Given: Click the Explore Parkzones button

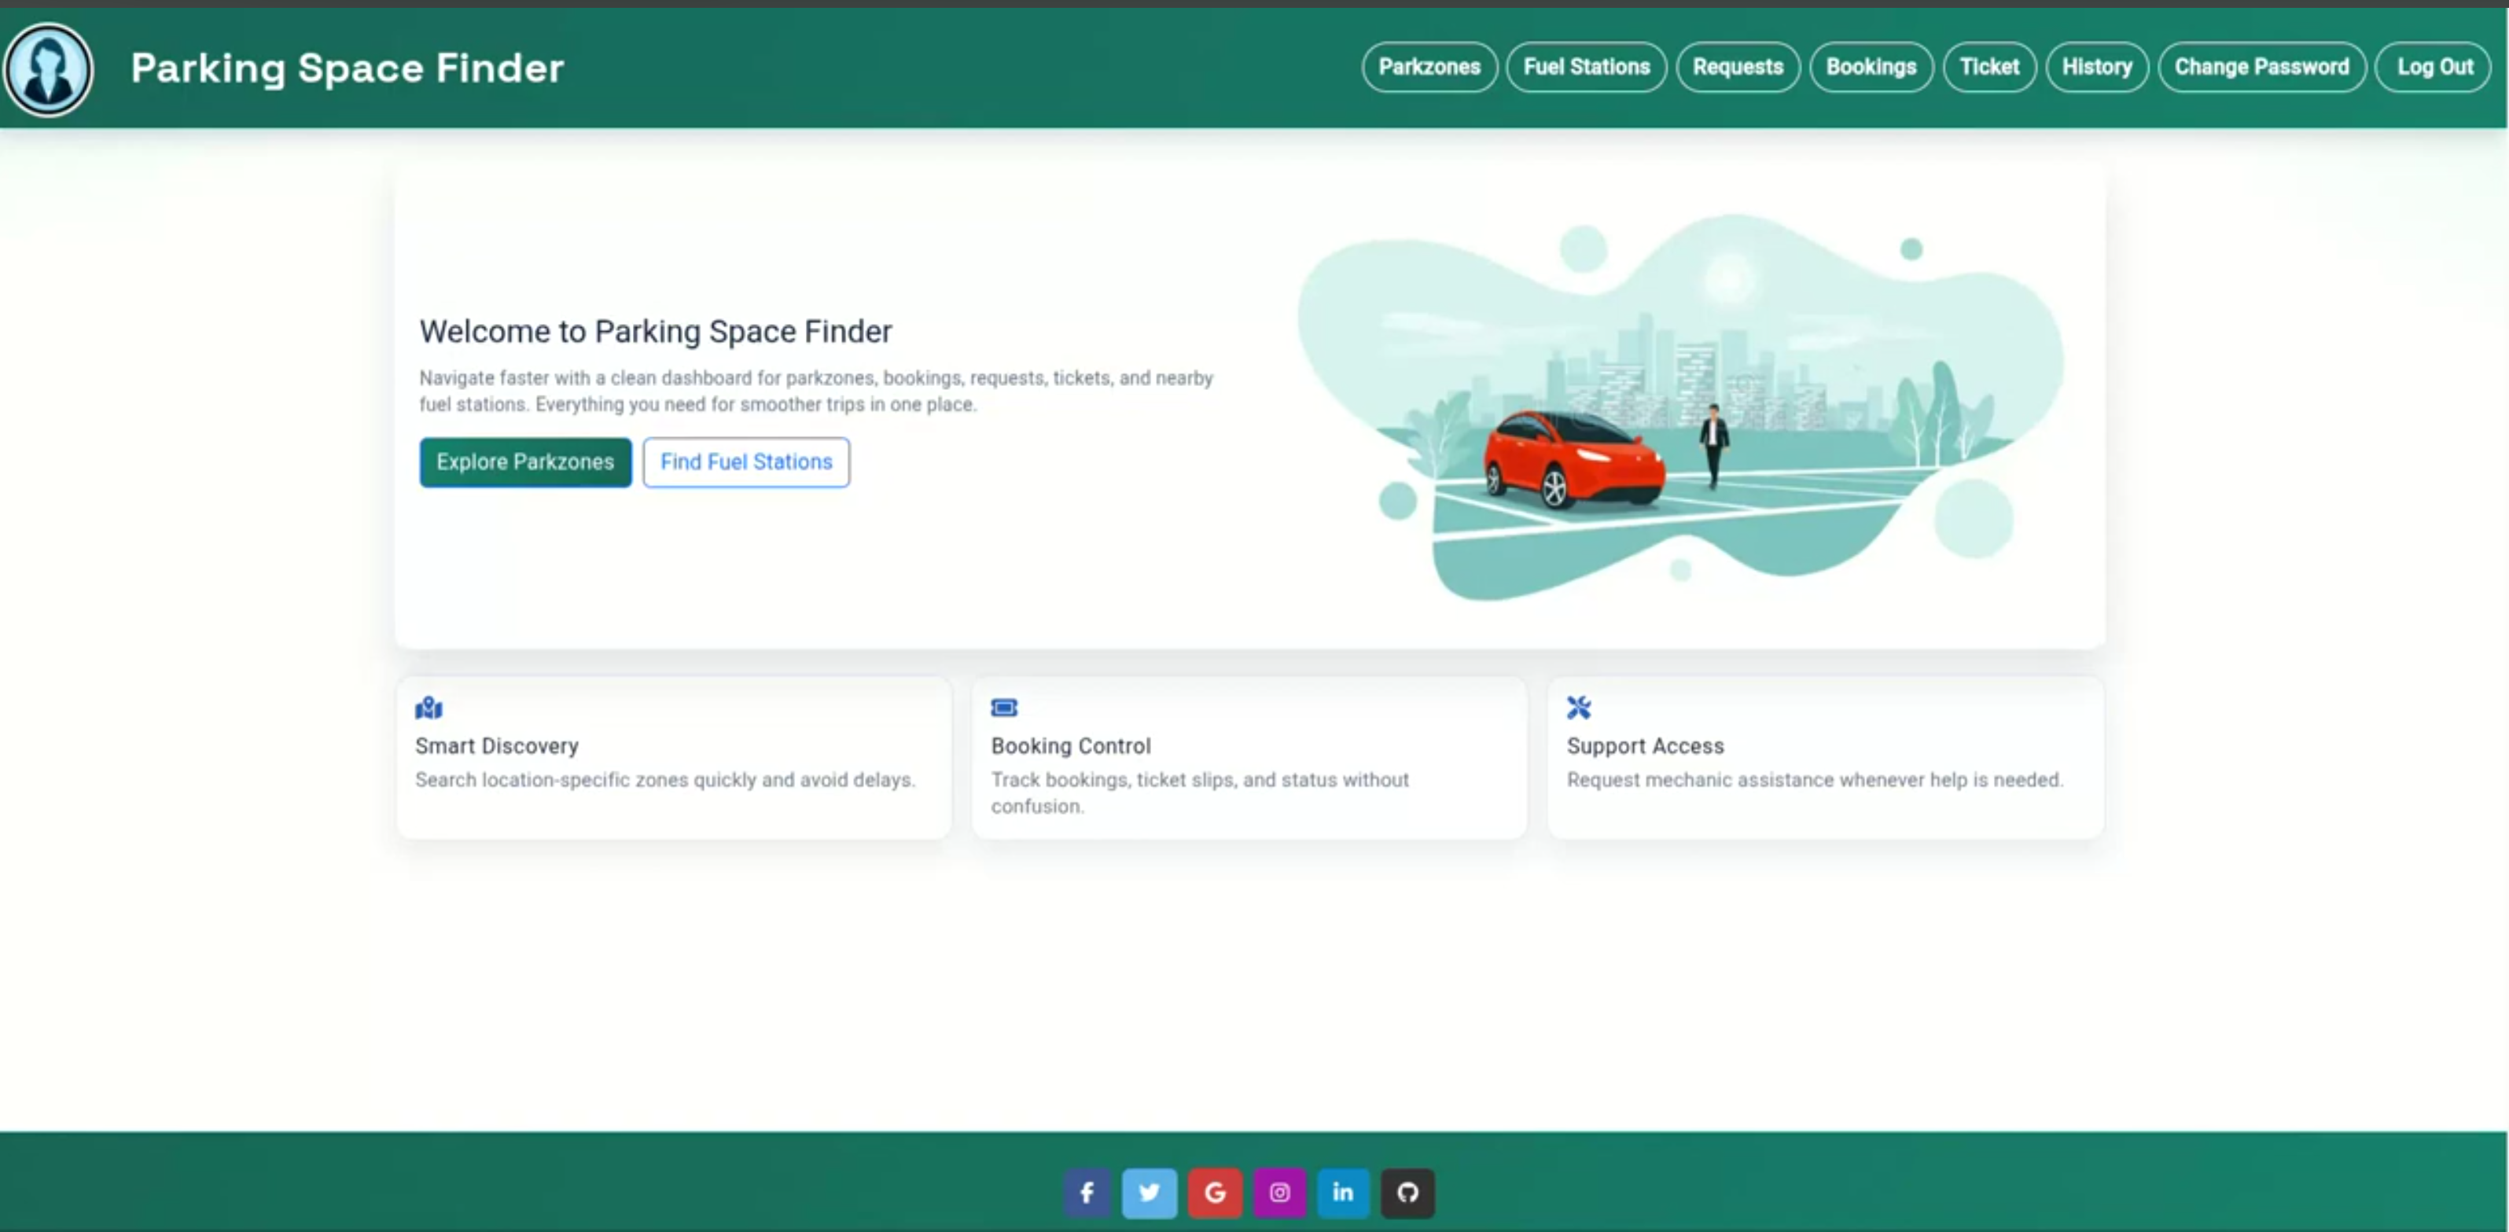Looking at the screenshot, I should 525,462.
